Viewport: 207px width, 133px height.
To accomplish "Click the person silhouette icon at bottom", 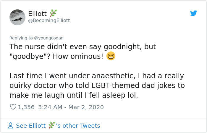I will coord(11,126).
